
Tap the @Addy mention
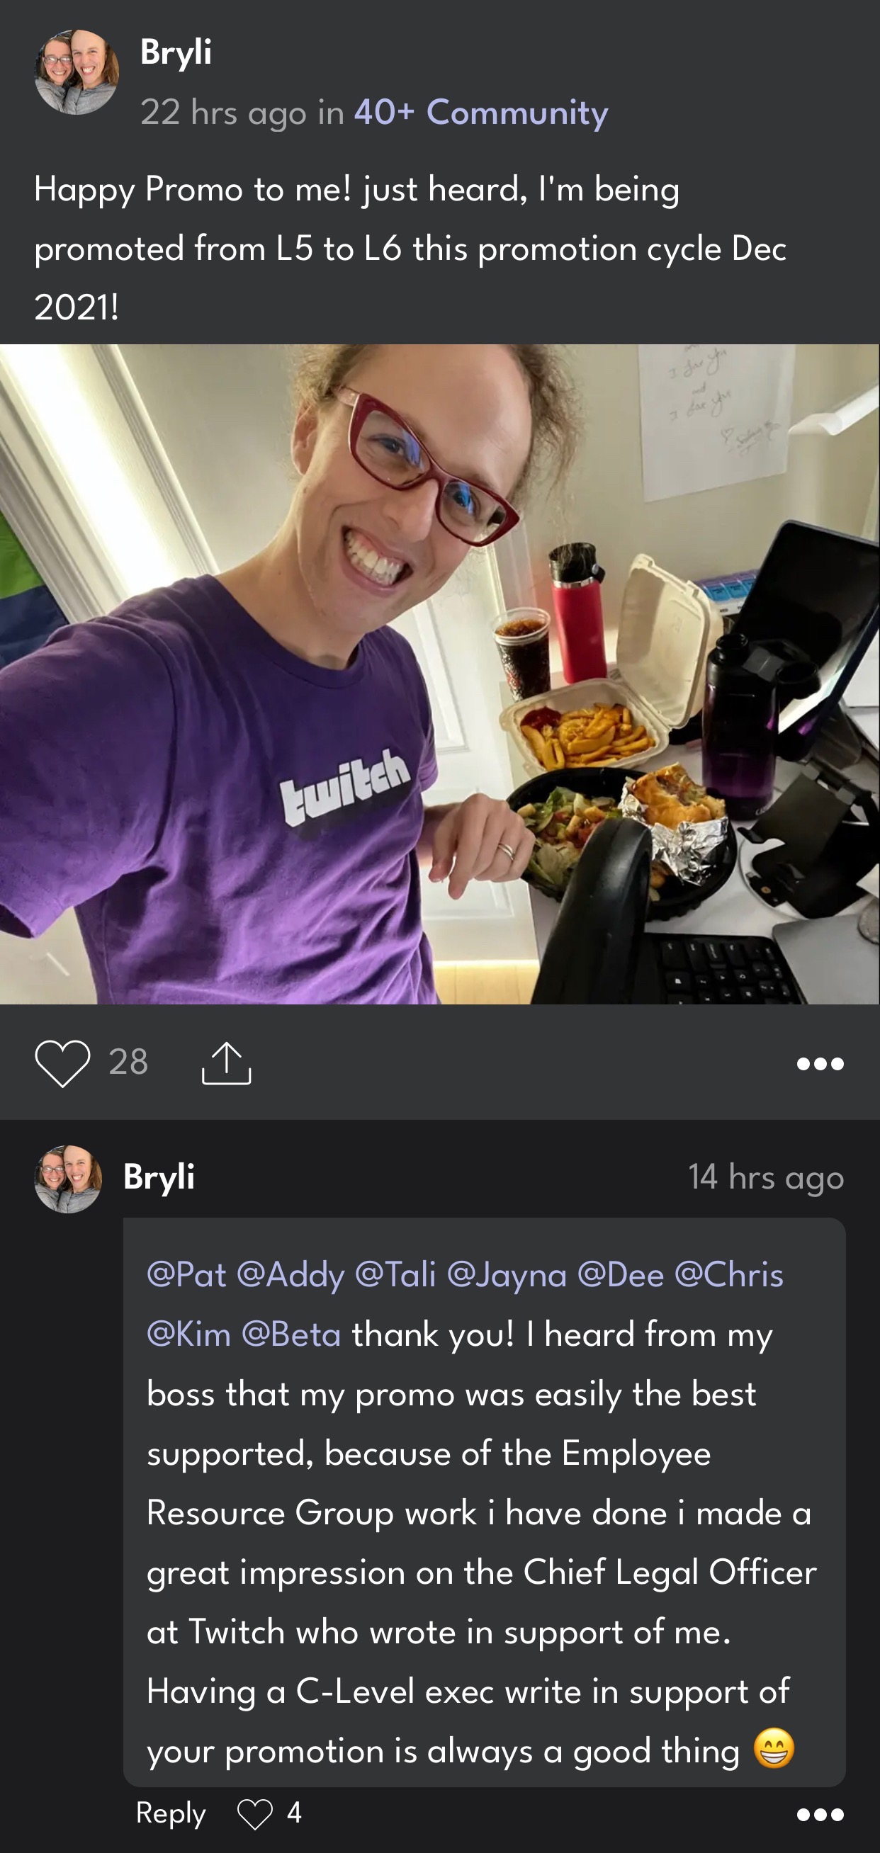tap(290, 1275)
